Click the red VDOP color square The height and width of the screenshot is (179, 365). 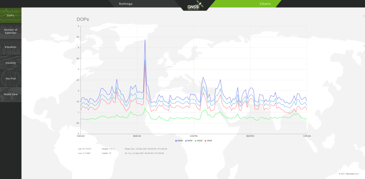205,141
